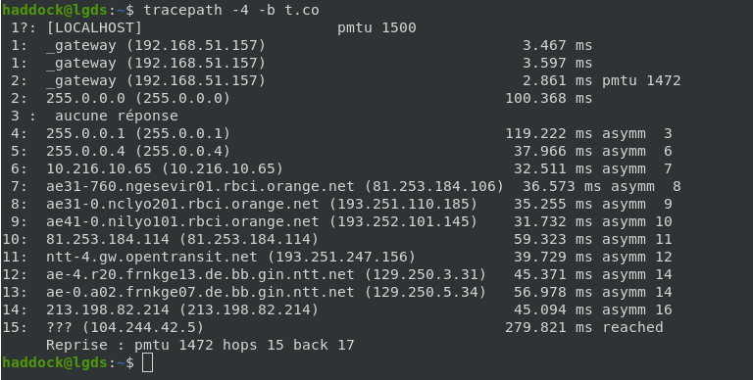
Task: Select the [LOCALHOST] text
Action: (94, 27)
